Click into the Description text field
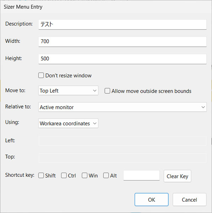This screenshot has width=212, height=213. click(x=123, y=24)
